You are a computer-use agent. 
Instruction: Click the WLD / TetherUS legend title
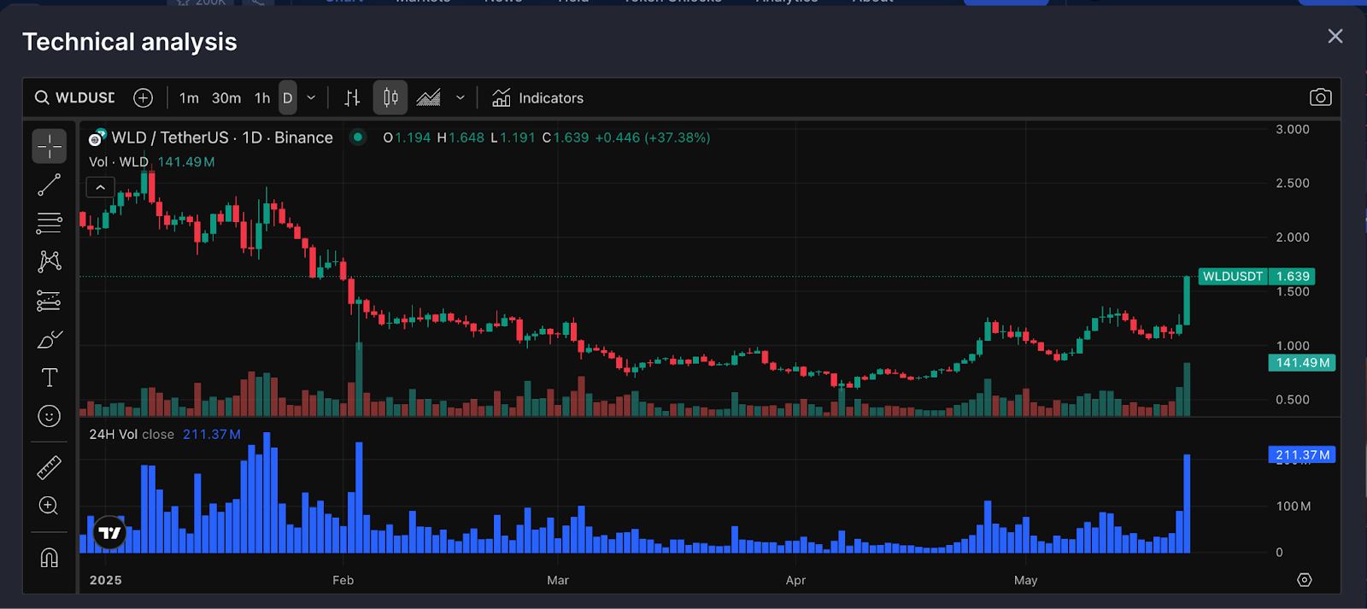tap(222, 138)
